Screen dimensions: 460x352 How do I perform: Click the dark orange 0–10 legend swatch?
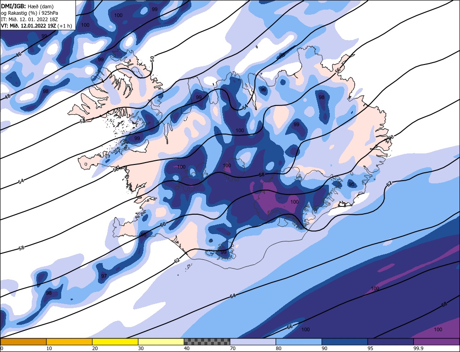coord(23,342)
